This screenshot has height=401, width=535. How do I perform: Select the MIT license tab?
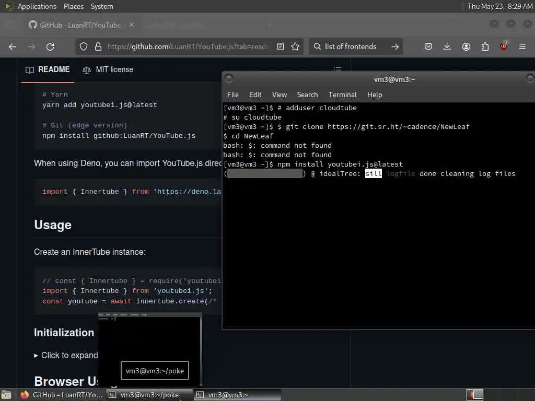108,69
